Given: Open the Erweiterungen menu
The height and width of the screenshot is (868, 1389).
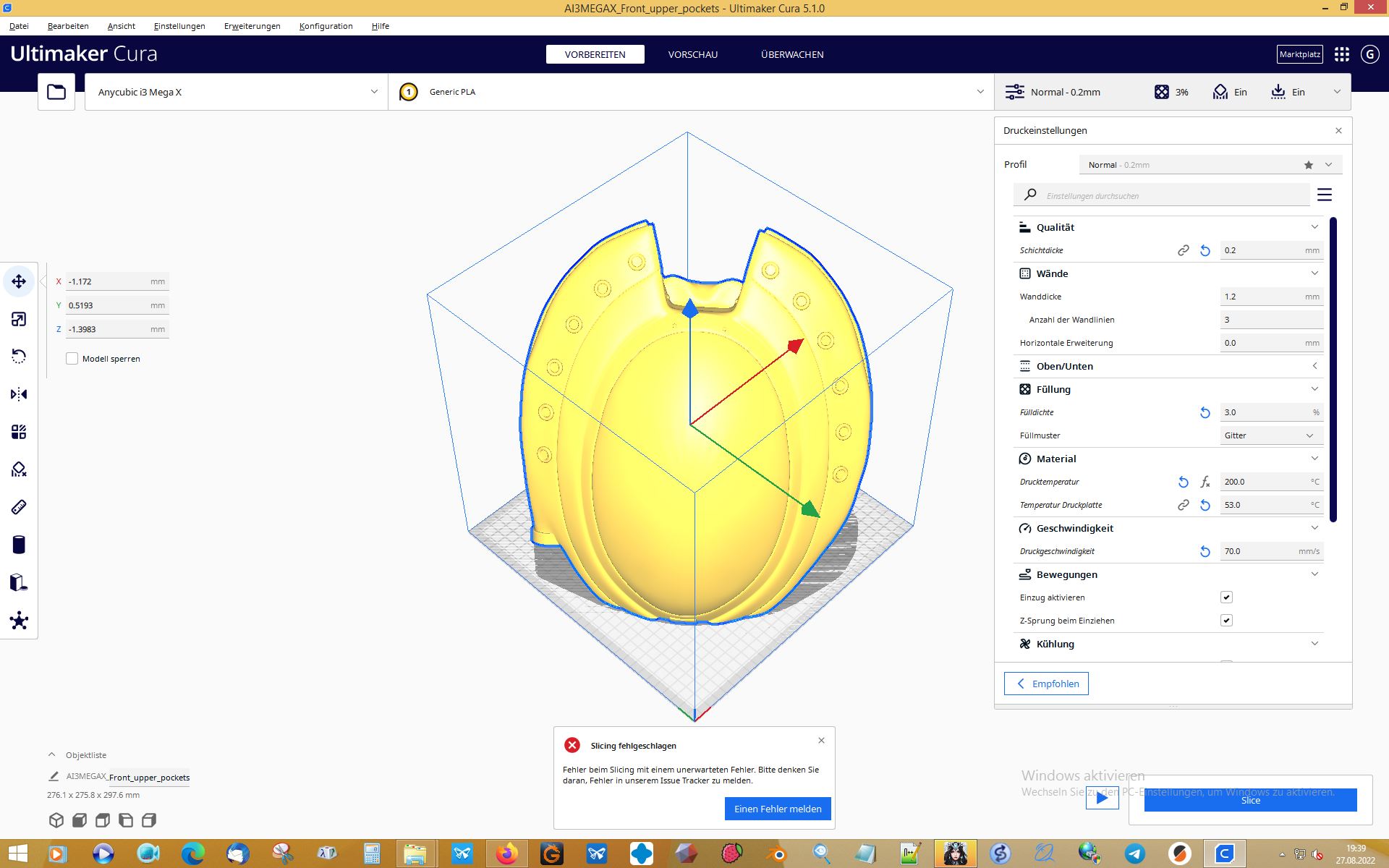Looking at the screenshot, I should tap(252, 26).
